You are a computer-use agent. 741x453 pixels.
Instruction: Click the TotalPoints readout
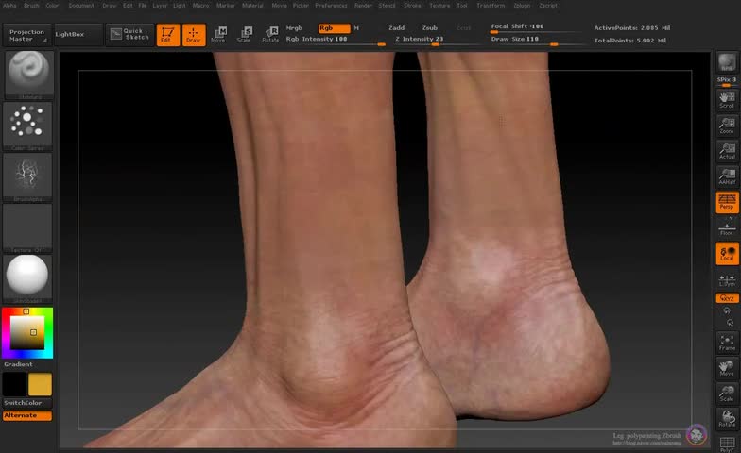tap(629, 41)
